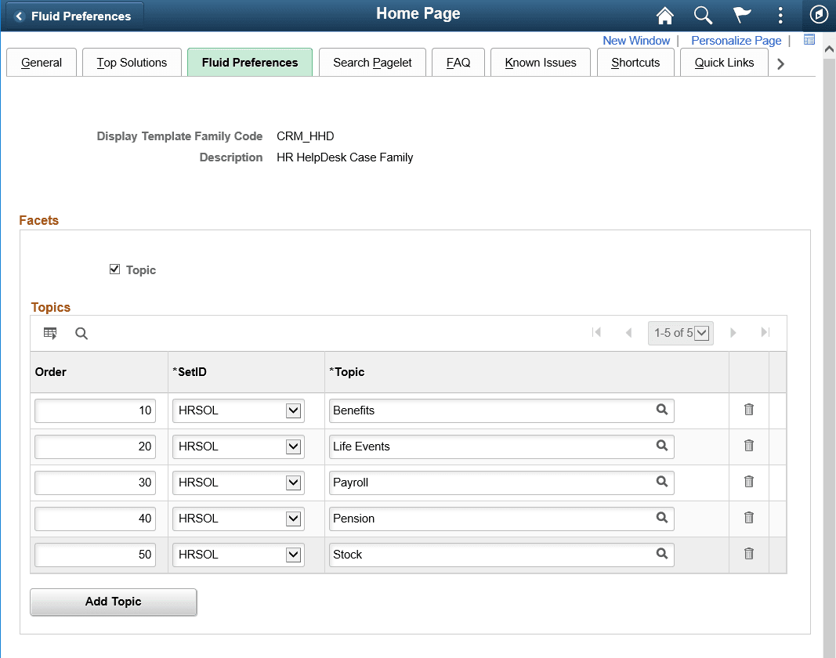
Task: Click the Notifications flag icon
Action: point(740,15)
